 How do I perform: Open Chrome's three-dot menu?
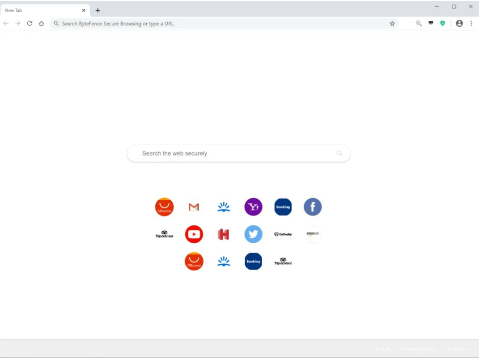point(471,24)
